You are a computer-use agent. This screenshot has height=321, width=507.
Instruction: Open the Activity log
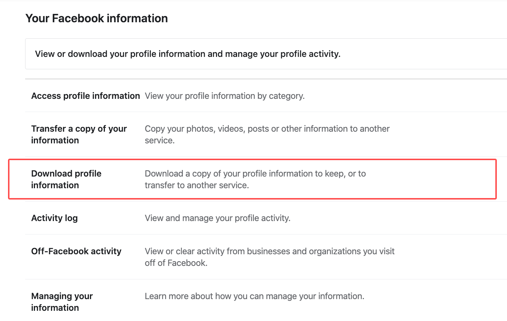54,218
